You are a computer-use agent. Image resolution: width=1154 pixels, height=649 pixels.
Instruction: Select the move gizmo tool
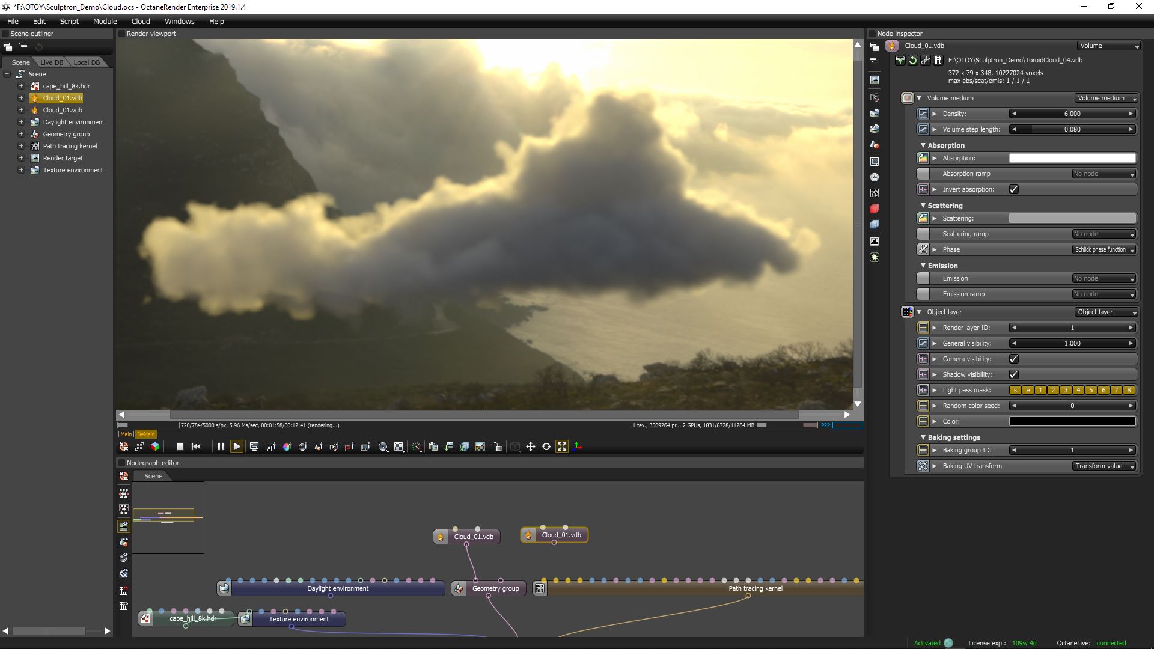[531, 446]
